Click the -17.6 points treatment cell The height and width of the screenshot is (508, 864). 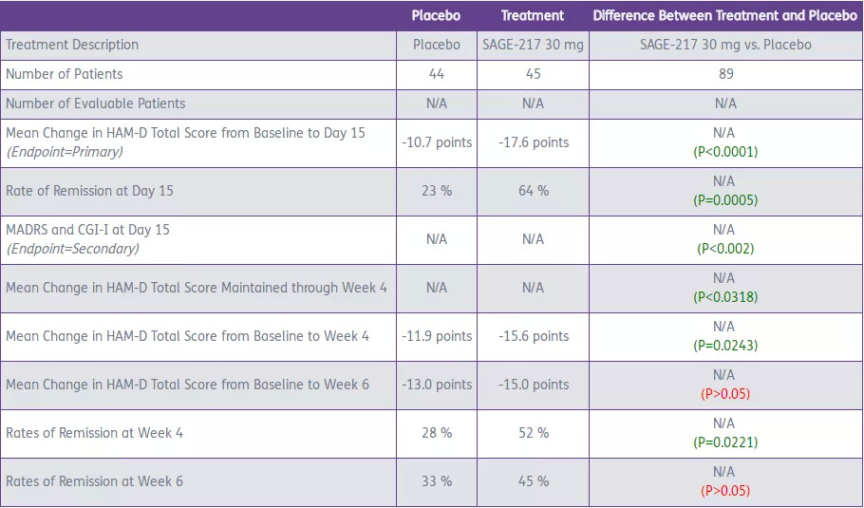point(533,142)
